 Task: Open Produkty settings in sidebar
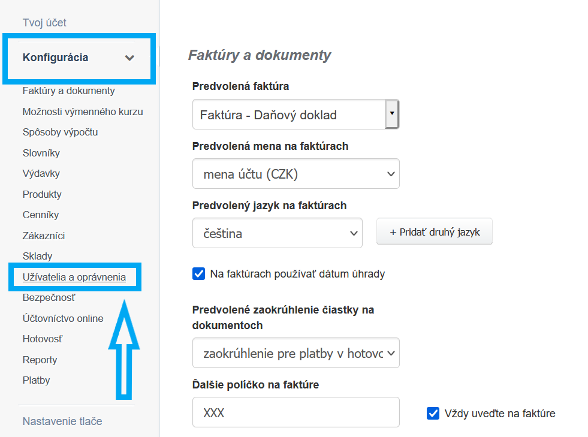[42, 194]
